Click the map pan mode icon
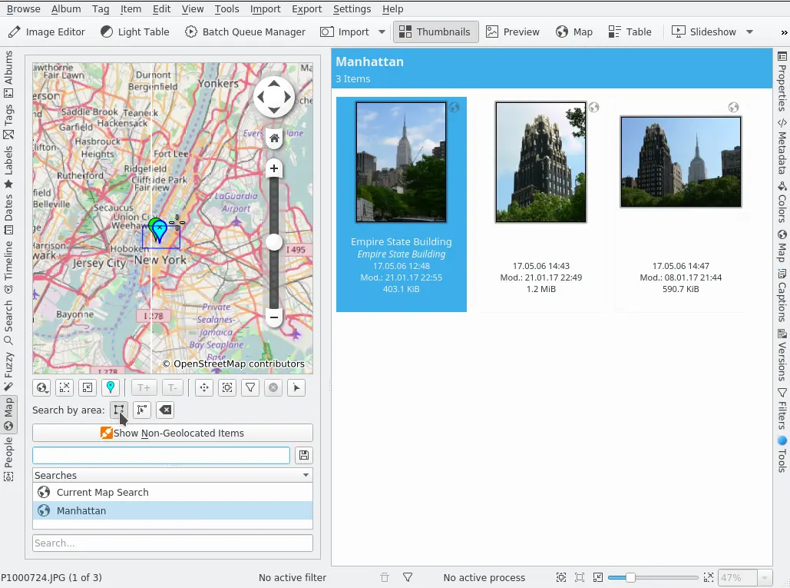 (x=203, y=388)
